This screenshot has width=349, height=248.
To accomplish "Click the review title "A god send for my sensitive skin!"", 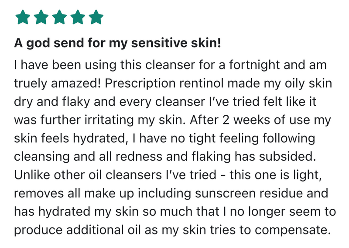I will 117,44.
